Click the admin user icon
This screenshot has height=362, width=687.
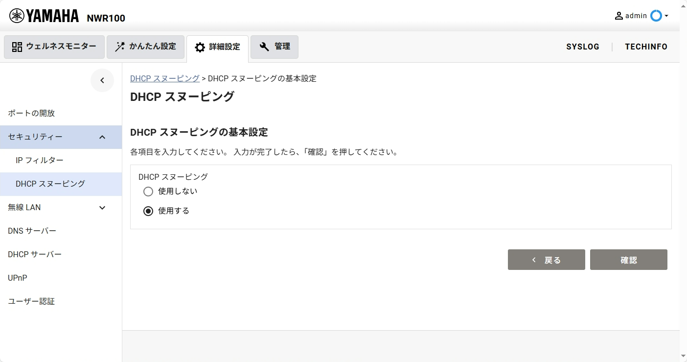click(x=619, y=16)
